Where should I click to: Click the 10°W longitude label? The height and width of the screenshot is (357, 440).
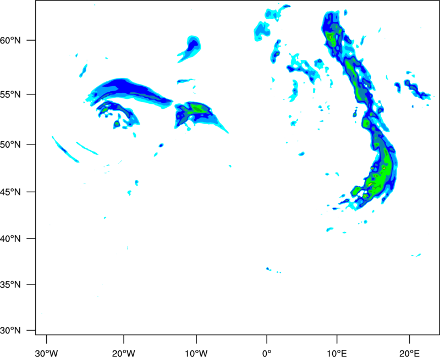click(196, 353)
